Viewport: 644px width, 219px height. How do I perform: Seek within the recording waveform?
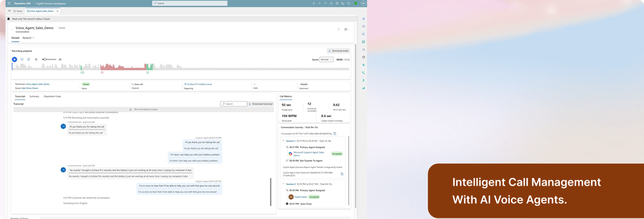coord(181,67)
